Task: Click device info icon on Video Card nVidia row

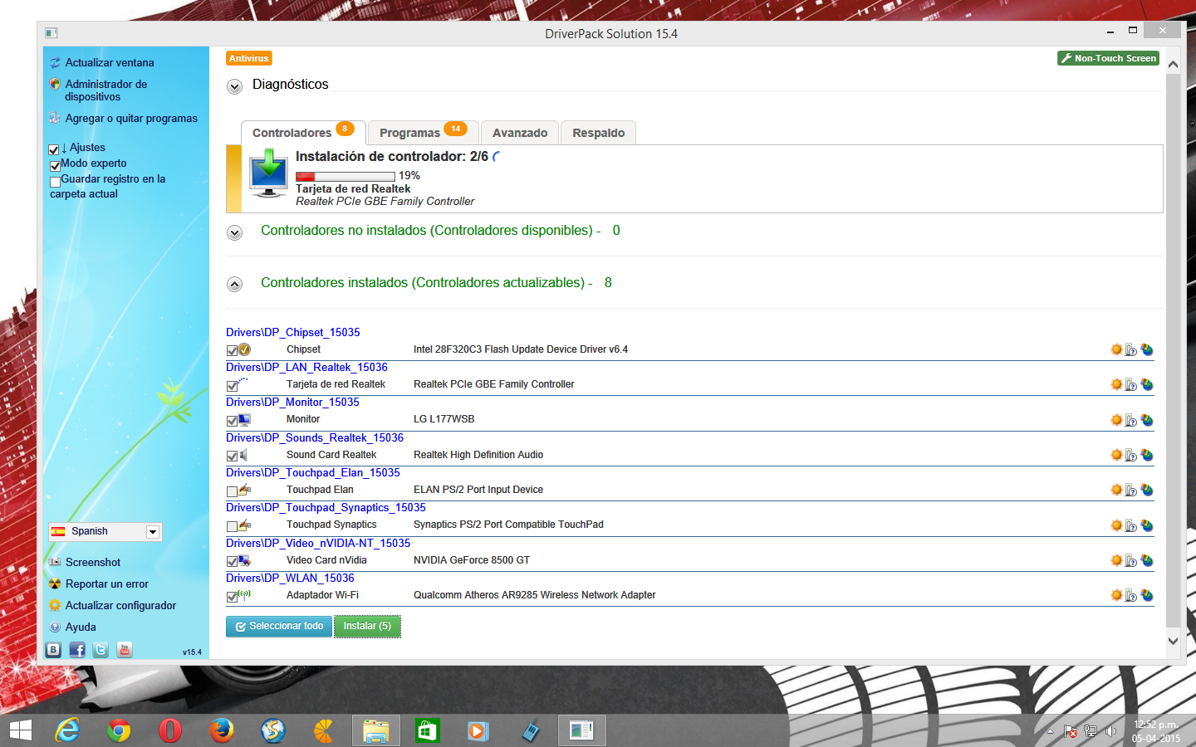Action: pyautogui.click(x=1131, y=560)
